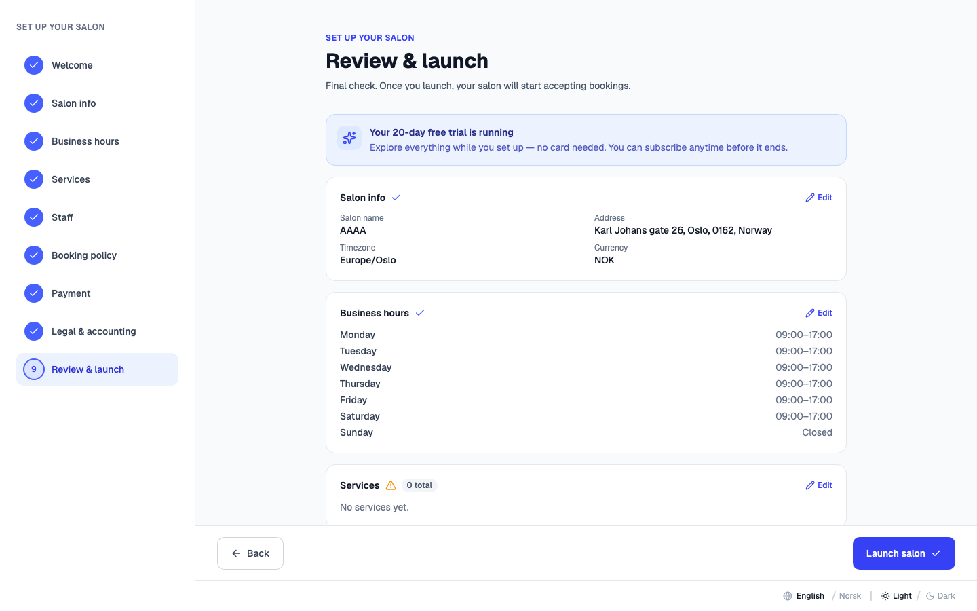This screenshot has height=611, width=977.
Task: Click the address Karl Johans gate 26
Action: [x=683, y=230]
